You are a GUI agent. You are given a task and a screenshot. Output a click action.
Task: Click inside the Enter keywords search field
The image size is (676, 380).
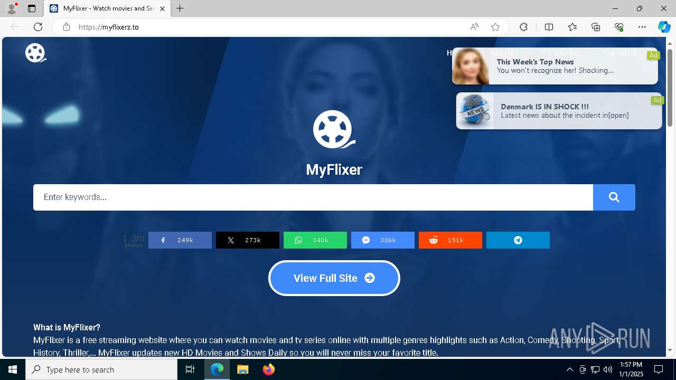313,197
